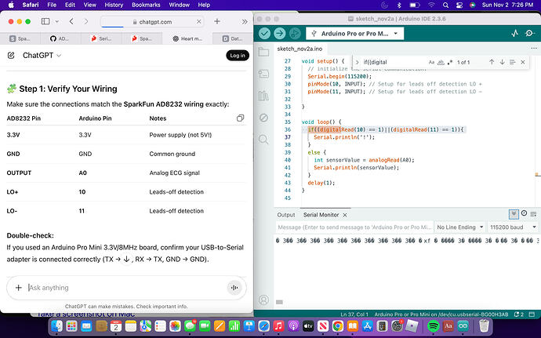Viewport: 541px width, 338px height.
Task: Toggle Match Case in find widget
Action: (431, 62)
